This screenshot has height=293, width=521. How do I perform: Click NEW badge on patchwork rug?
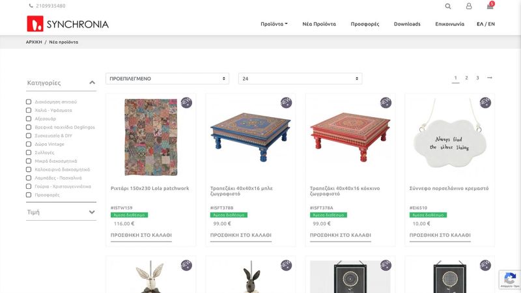[186, 102]
